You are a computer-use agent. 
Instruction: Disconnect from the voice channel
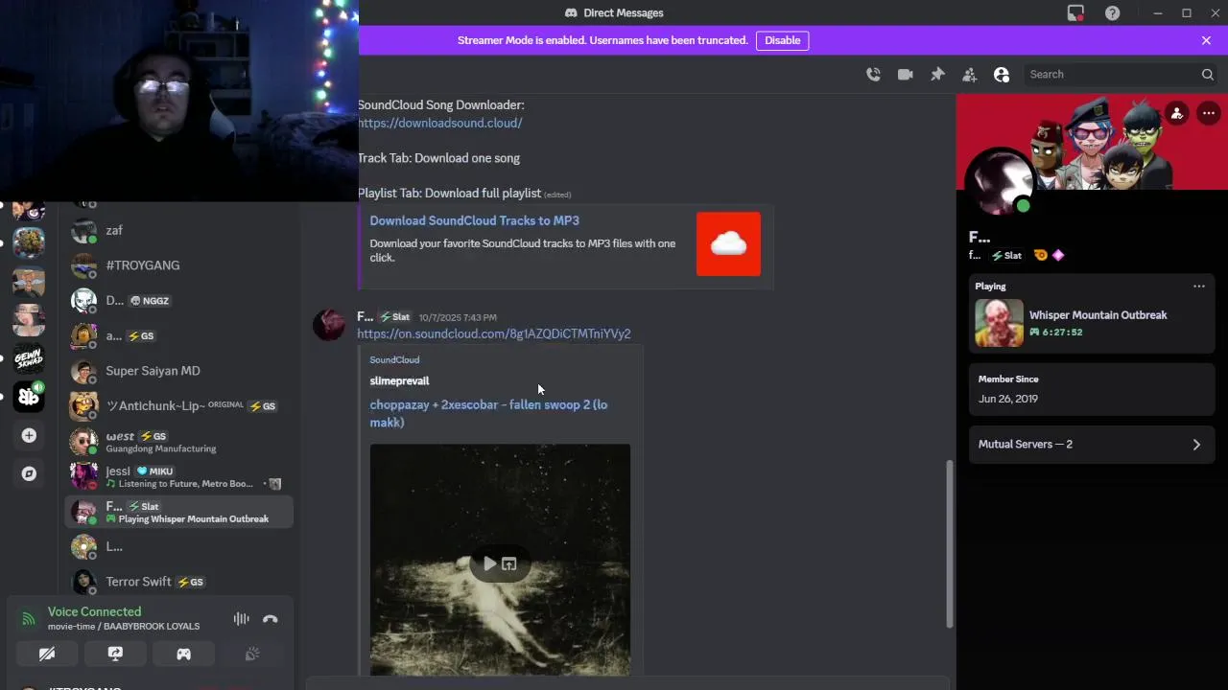271,619
